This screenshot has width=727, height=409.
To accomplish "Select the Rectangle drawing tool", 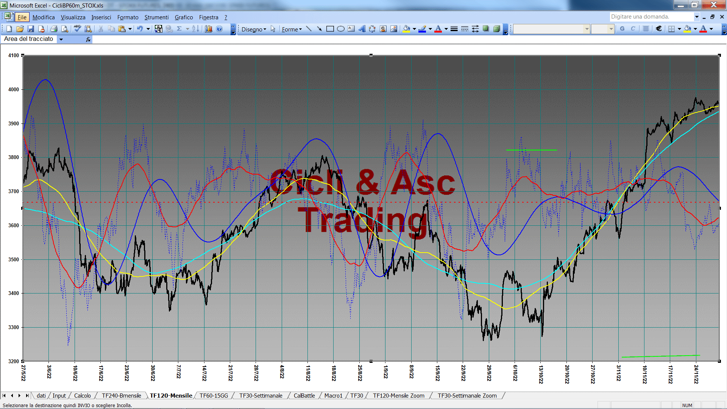I will pyautogui.click(x=330, y=29).
